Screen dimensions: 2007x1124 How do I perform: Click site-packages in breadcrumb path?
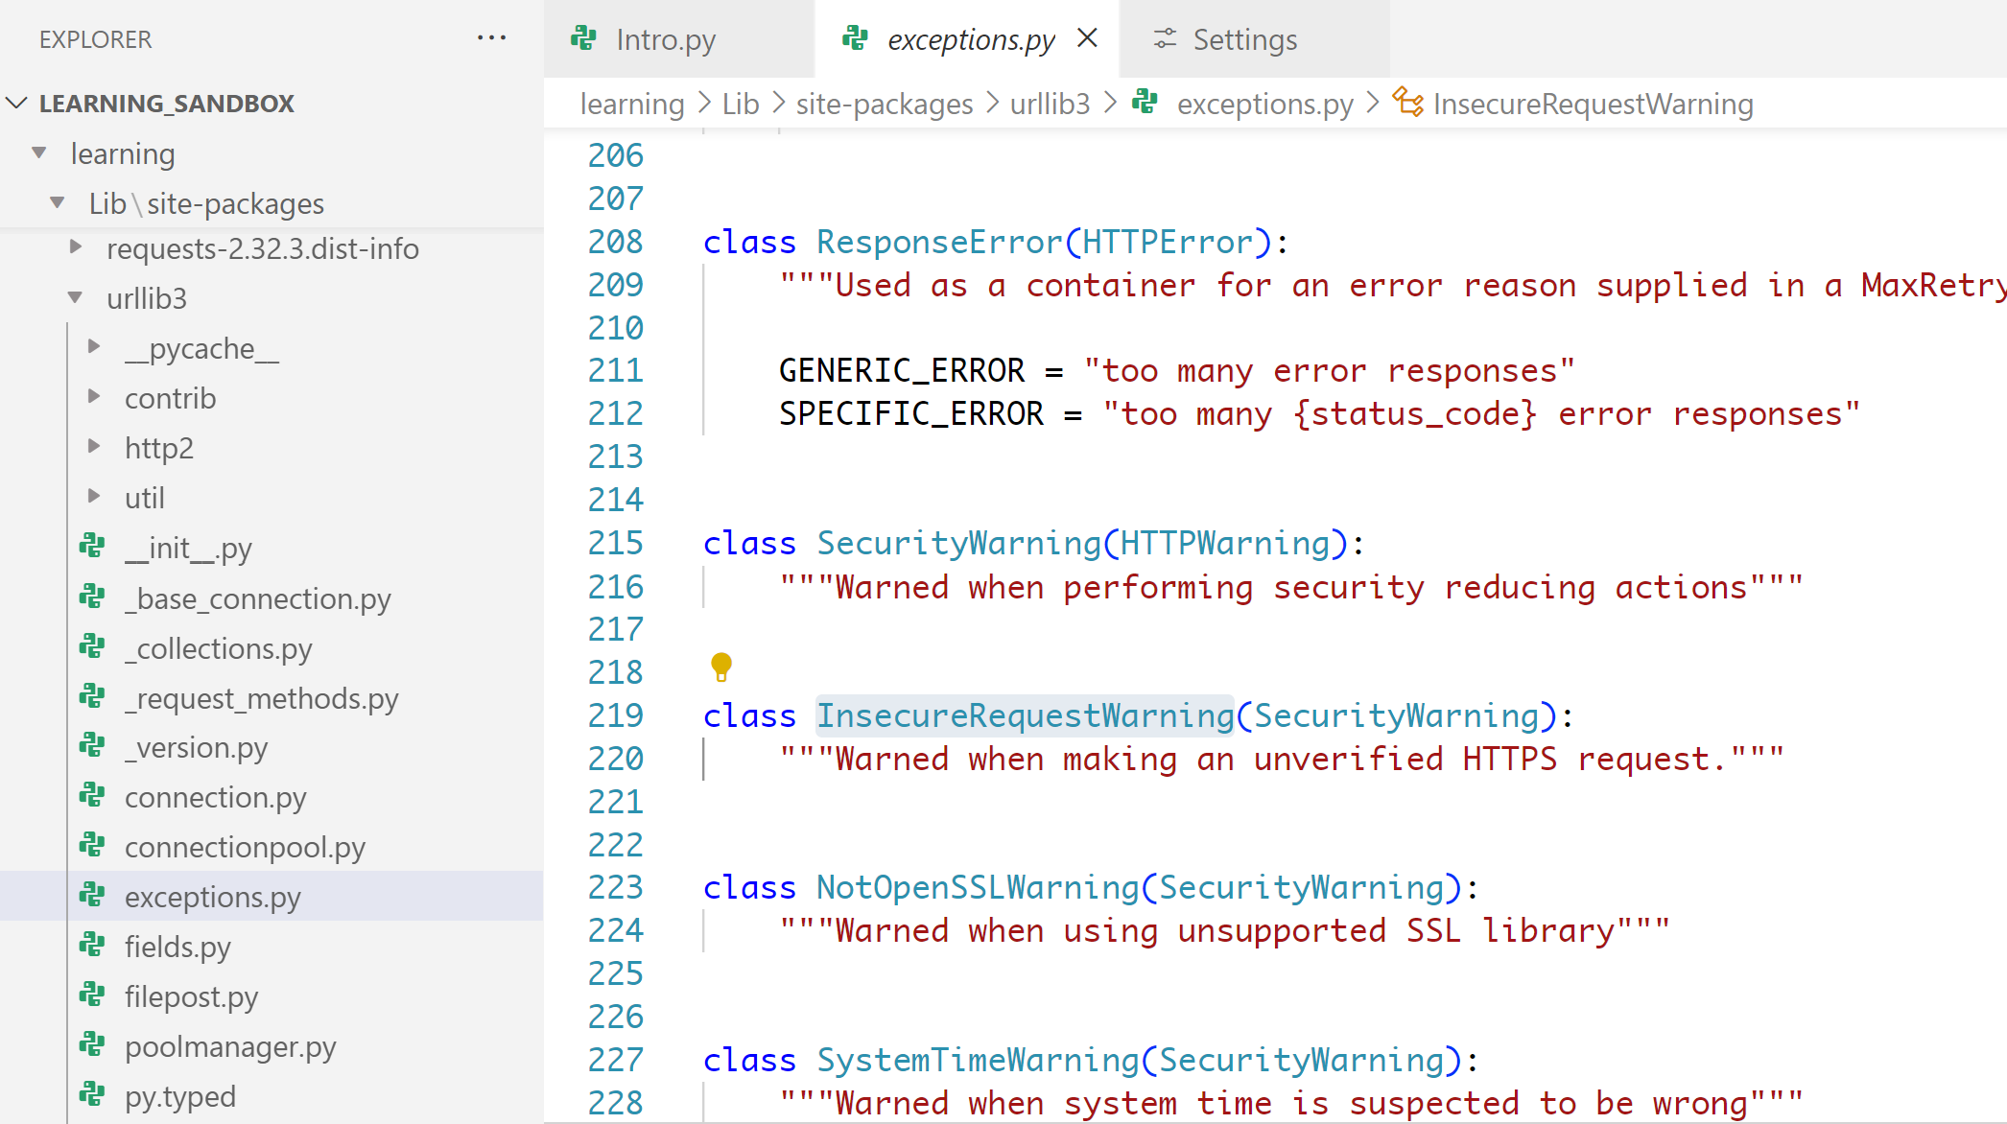pyautogui.click(x=884, y=104)
